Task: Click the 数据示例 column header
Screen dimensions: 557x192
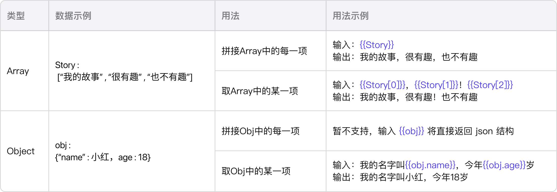Action: pyautogui.click(x=73, y=16)
